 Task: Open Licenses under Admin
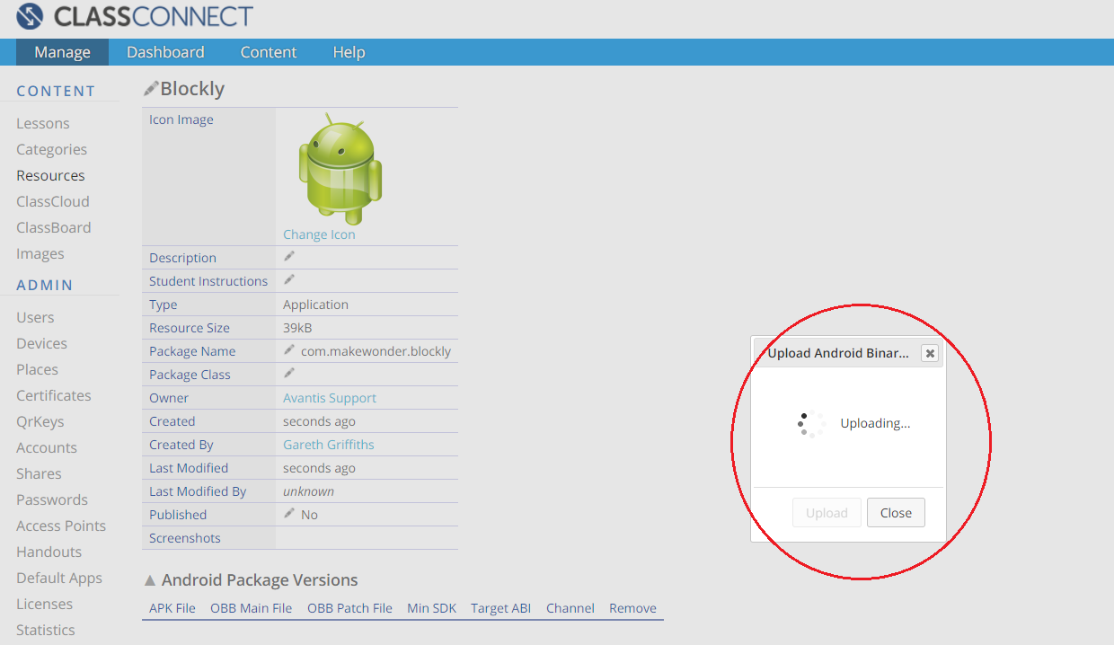point(44,605)
